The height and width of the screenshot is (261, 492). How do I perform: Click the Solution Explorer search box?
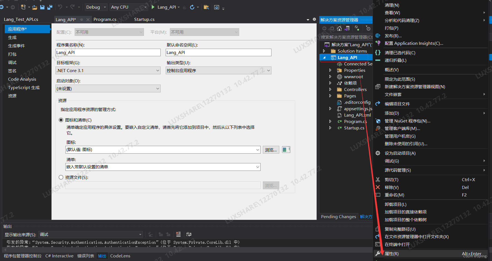[x=346, y=37]
